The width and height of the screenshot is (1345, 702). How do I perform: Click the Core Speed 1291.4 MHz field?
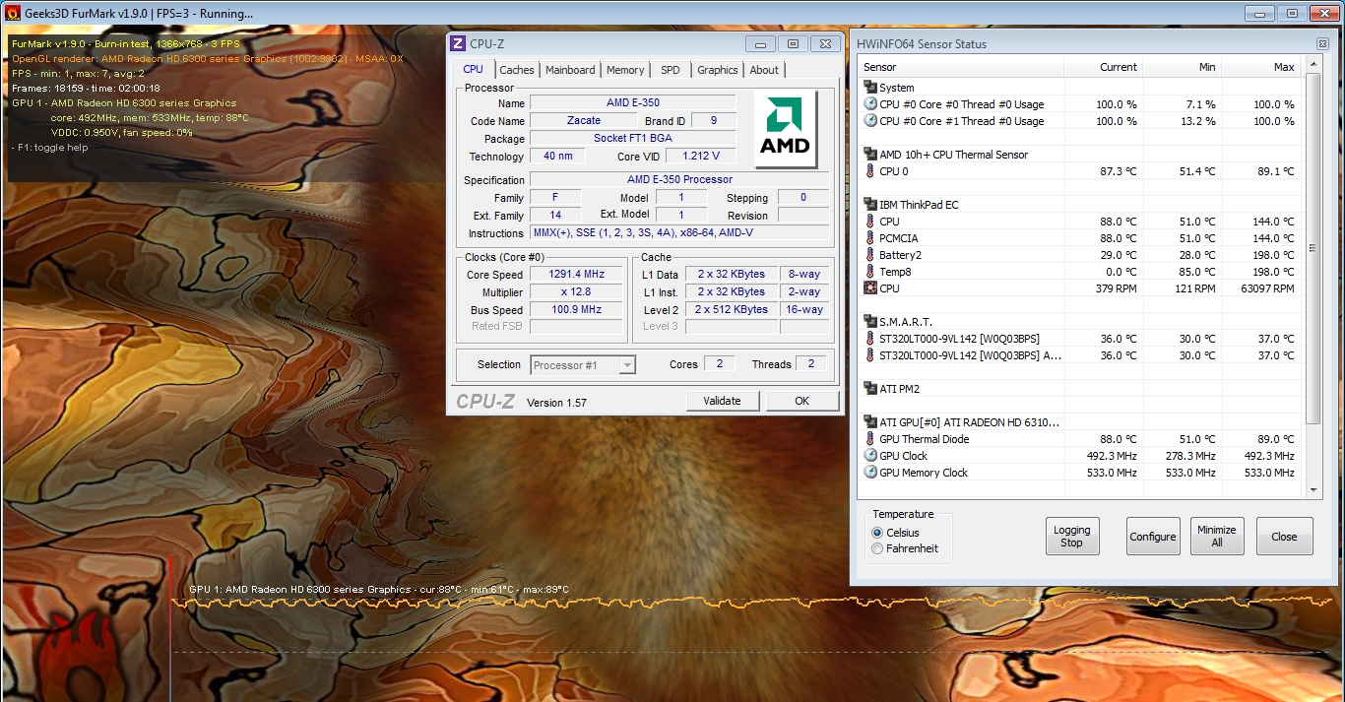(577, 275)
